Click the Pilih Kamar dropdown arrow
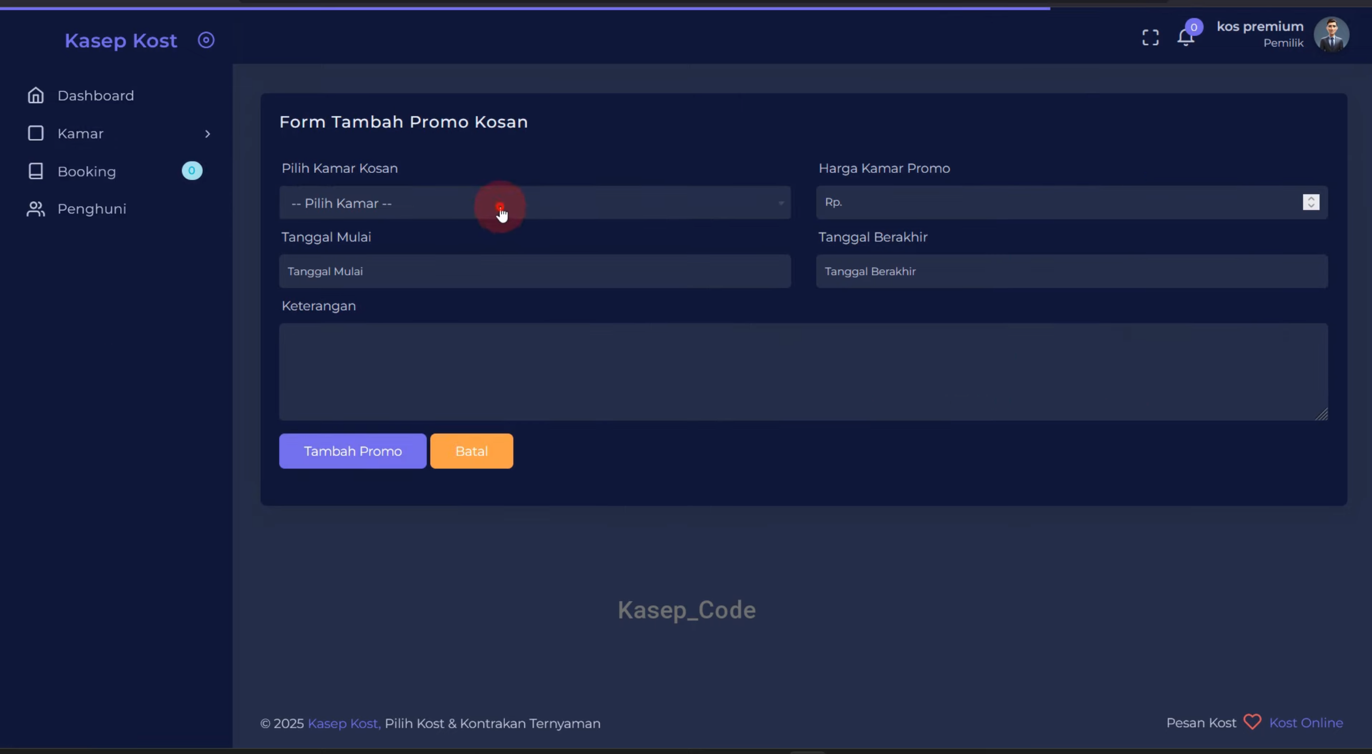1372x754 pixels. click(x=781, y=203)
